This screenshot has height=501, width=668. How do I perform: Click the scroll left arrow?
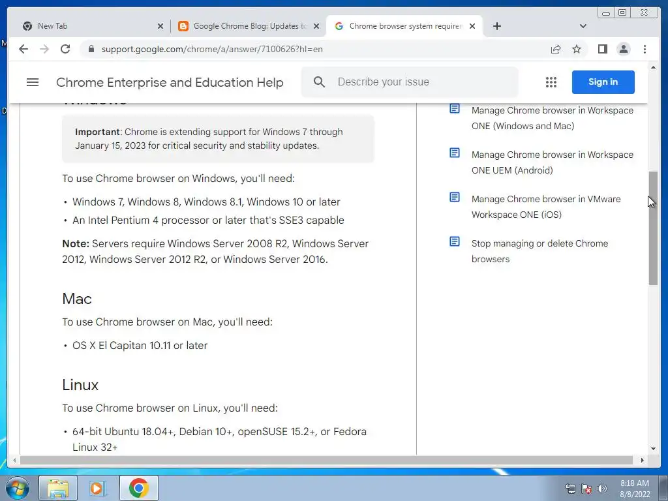pos(14,460)
